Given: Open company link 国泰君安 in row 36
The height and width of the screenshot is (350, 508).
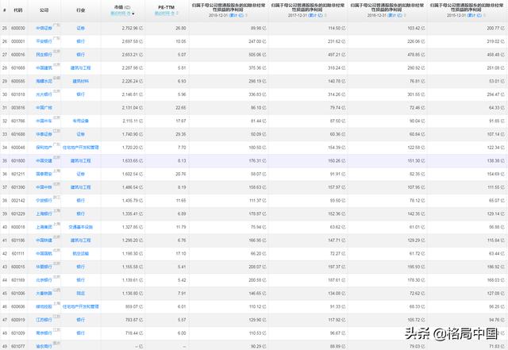Looking at the screenshot, I should click(44, 175).
